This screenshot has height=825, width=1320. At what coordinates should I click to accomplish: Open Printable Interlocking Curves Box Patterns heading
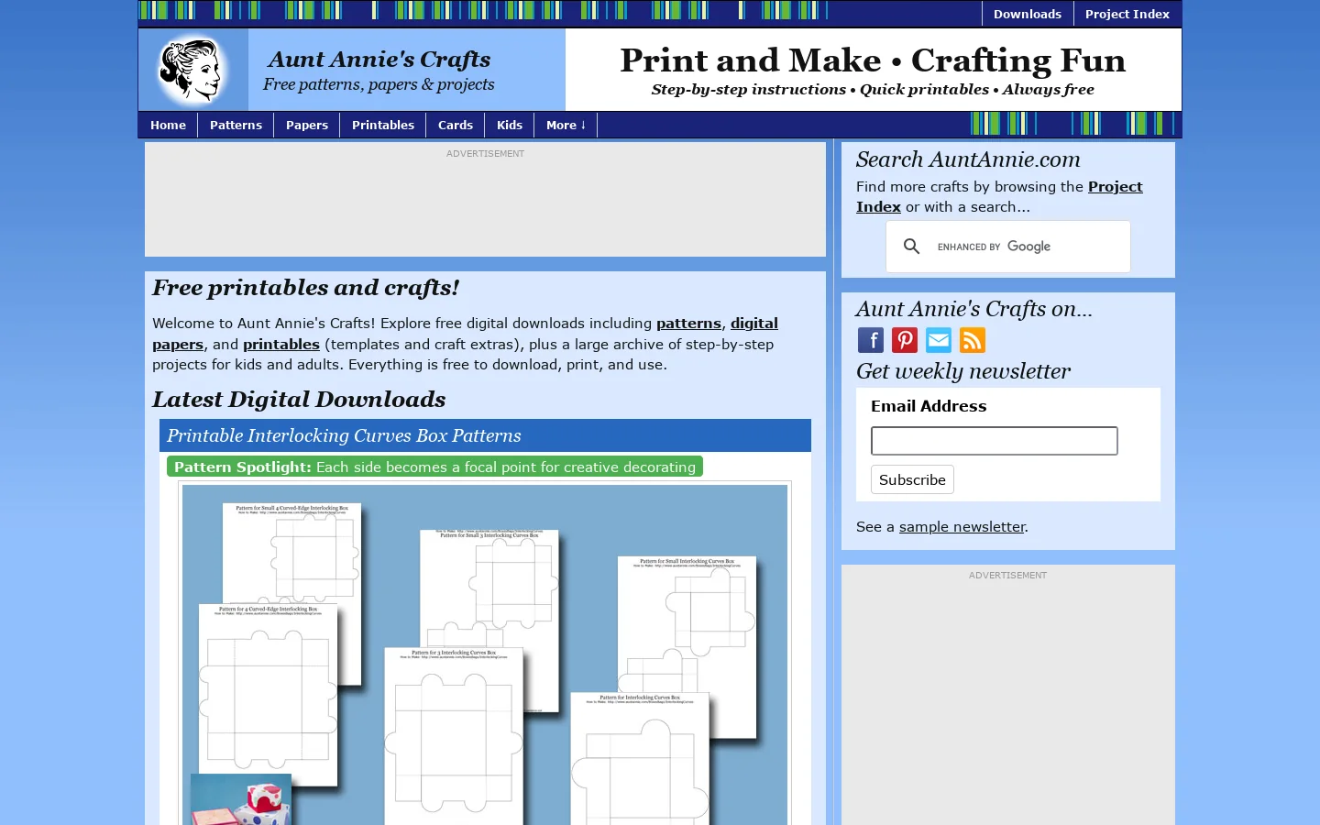[x=344, y=435]
